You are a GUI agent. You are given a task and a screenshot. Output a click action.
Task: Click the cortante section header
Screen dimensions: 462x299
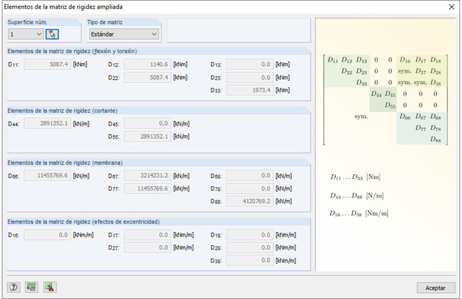coord(63,111)
